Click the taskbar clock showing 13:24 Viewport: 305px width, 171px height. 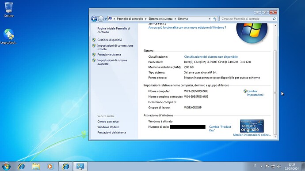tap(292, 167)
